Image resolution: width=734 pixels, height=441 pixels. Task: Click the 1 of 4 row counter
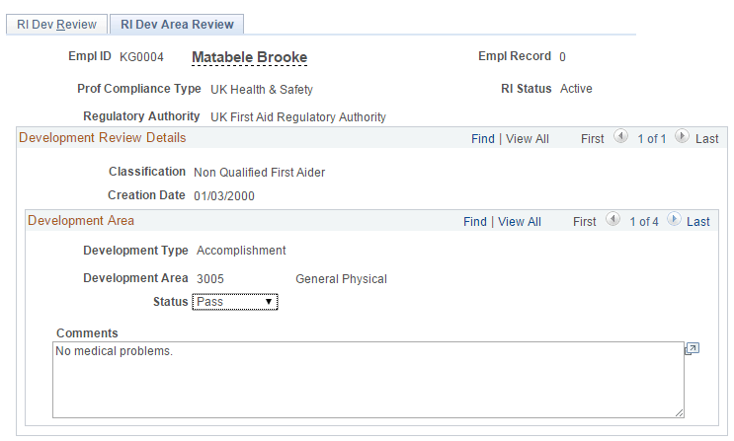pyautogui.click(x=642, y=222)
